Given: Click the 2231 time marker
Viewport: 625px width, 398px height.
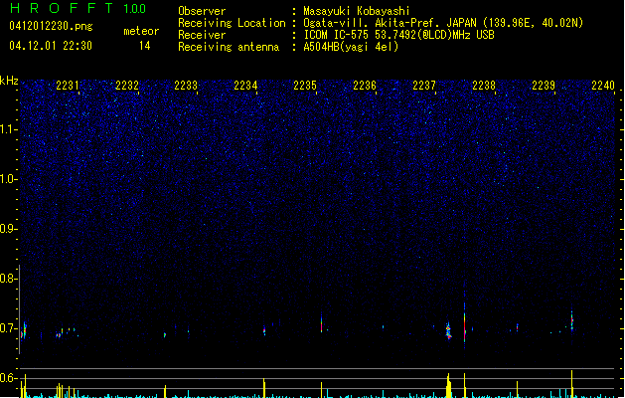Looking at the screenshot, I should pos(68,86).
